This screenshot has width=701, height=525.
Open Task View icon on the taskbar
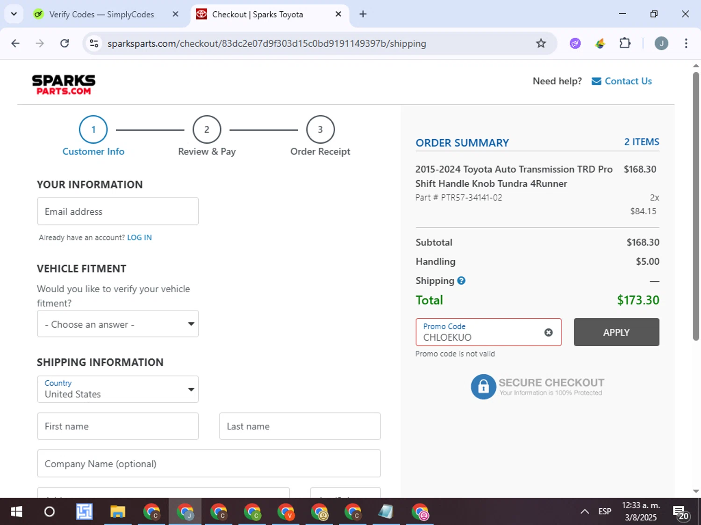(84, 512)
